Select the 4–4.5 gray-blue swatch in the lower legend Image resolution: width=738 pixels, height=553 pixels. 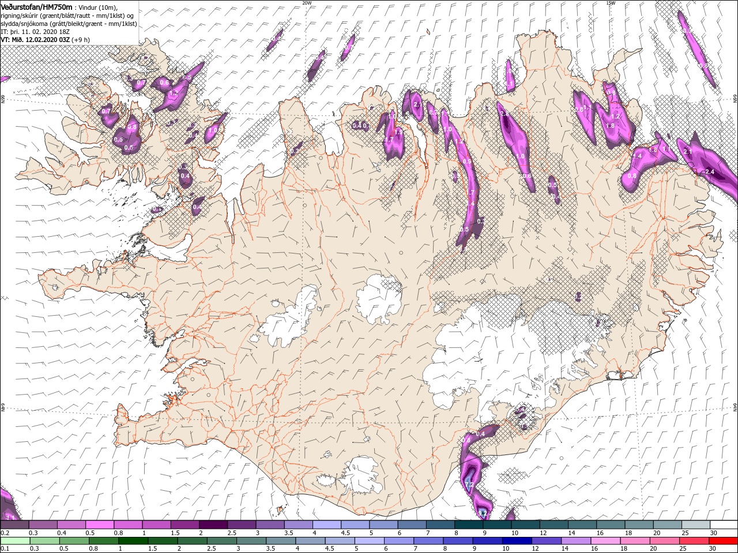click(x=309, y=541)
